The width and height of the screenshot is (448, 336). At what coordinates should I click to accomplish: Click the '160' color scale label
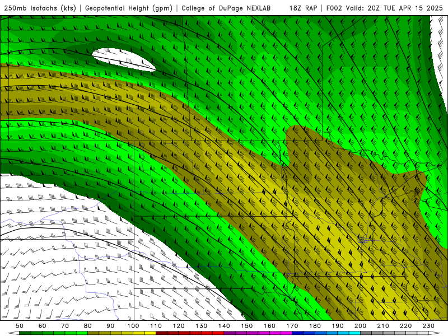[x=269, y=326]
